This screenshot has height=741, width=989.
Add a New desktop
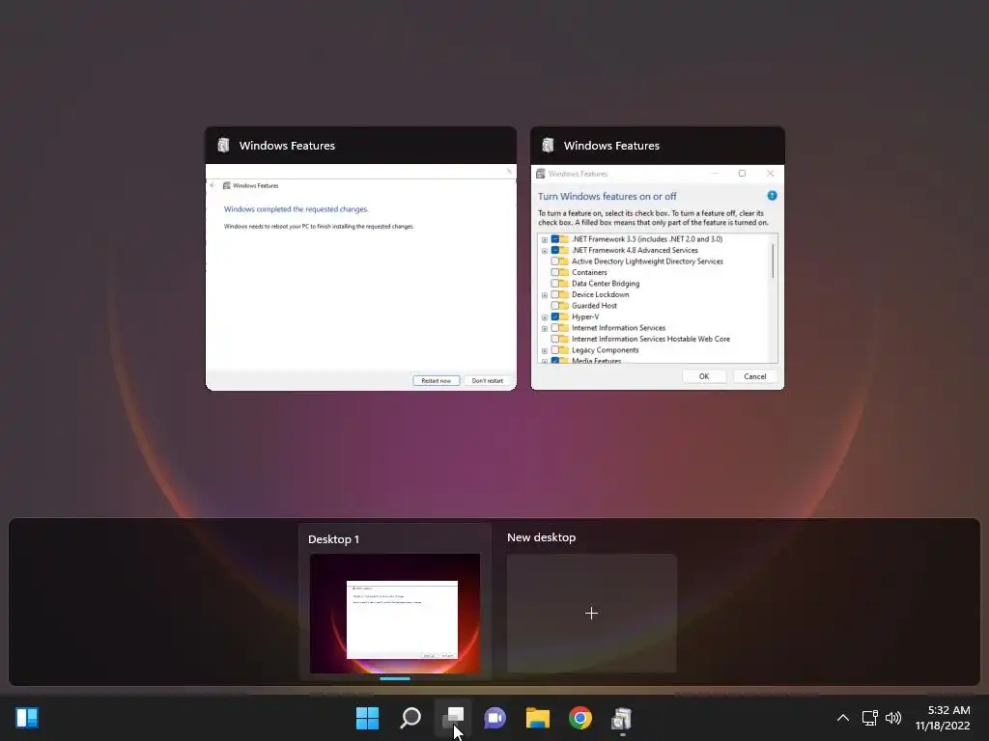tap(592, 613)
